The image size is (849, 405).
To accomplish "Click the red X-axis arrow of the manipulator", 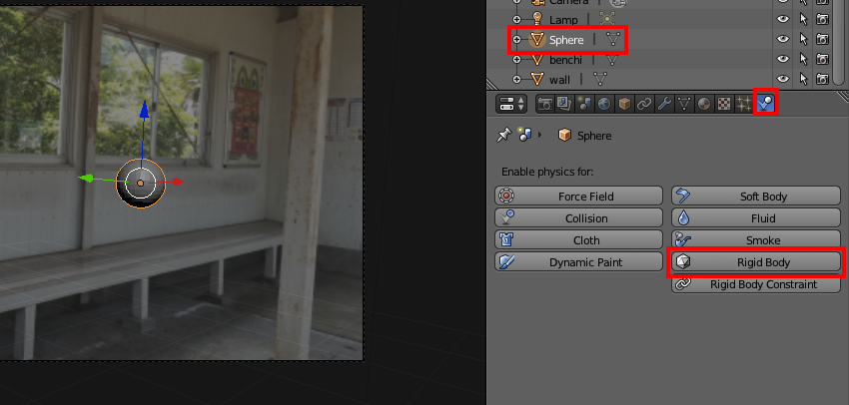I will [x=178, y=182].
